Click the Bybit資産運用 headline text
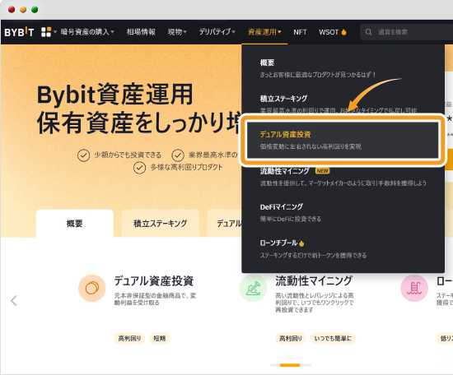453x375 pixels. click(x=114, y=95)
